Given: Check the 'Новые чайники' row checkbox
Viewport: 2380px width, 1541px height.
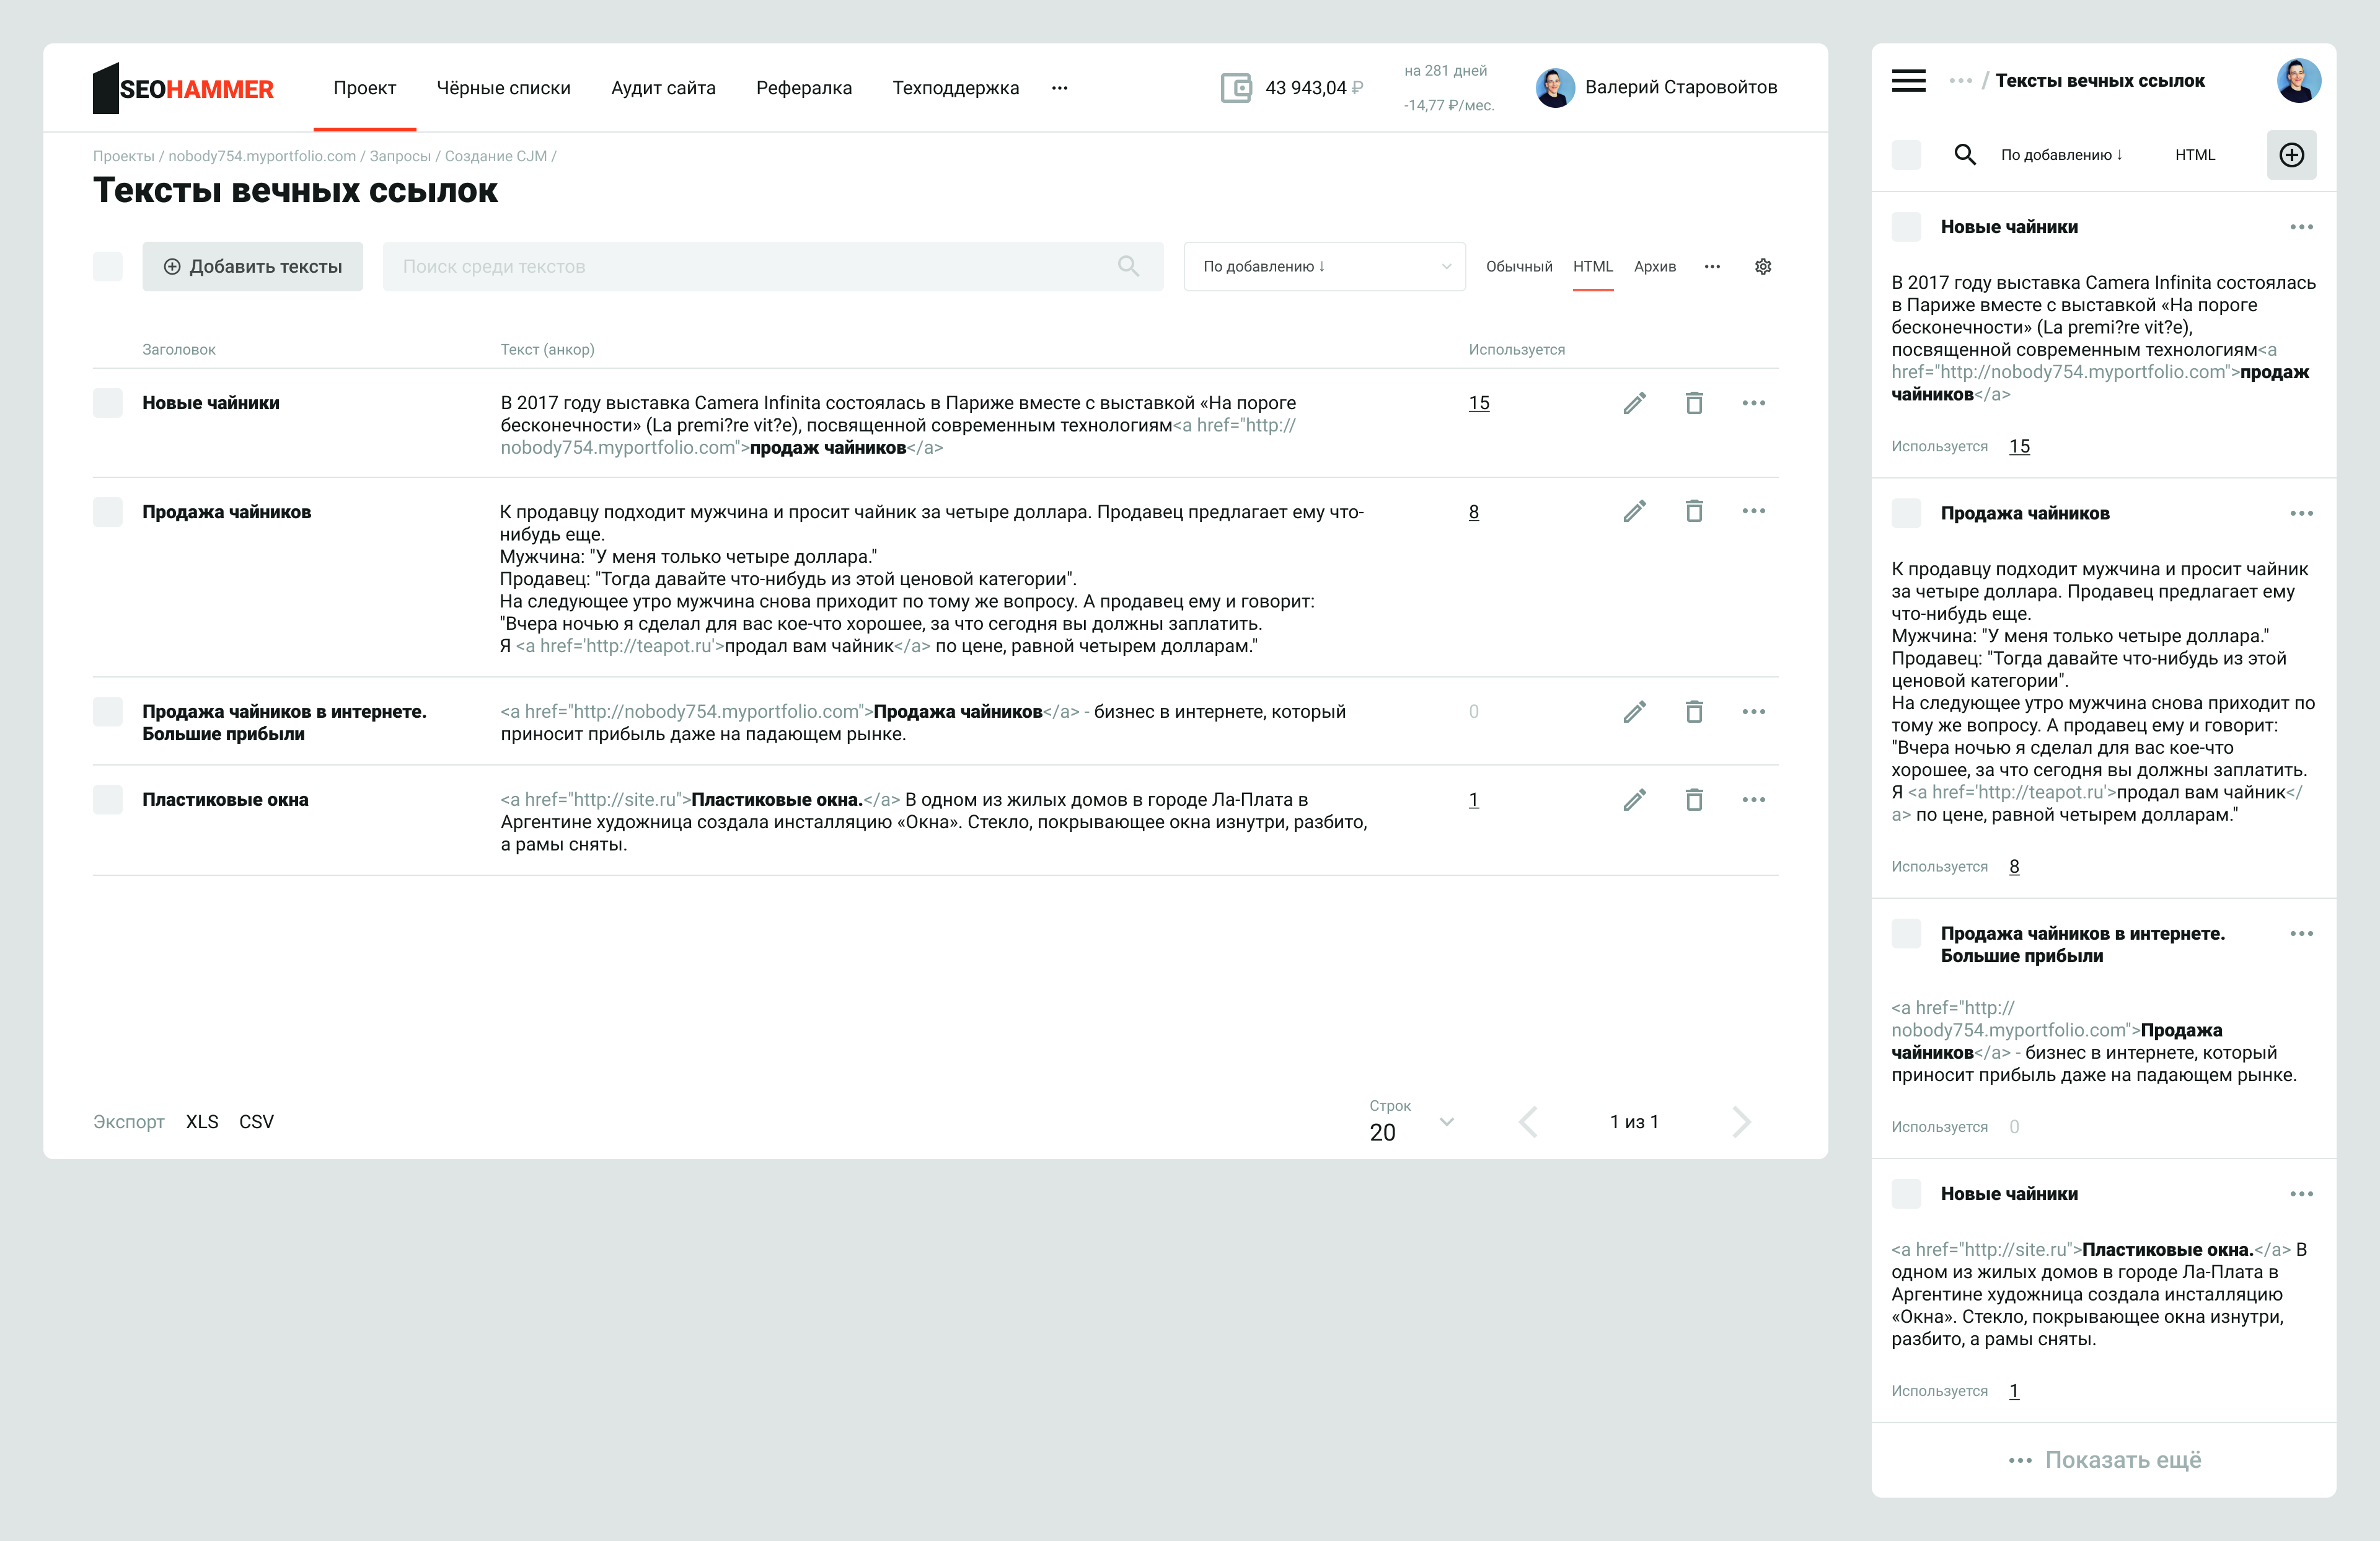Looking at the screenshot, I should (x=108, y=403).
